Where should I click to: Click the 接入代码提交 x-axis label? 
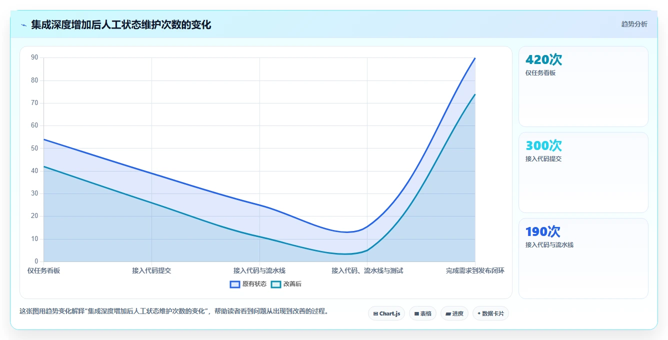pos(151,270)
